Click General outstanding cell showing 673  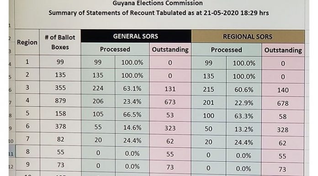click(170, 101)
